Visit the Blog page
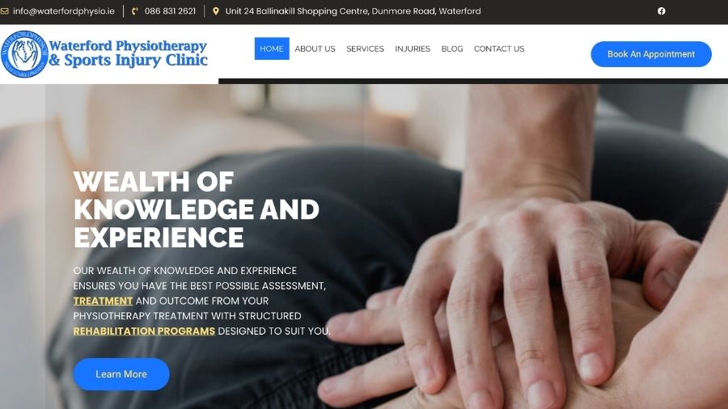 [x=451, y=48]
